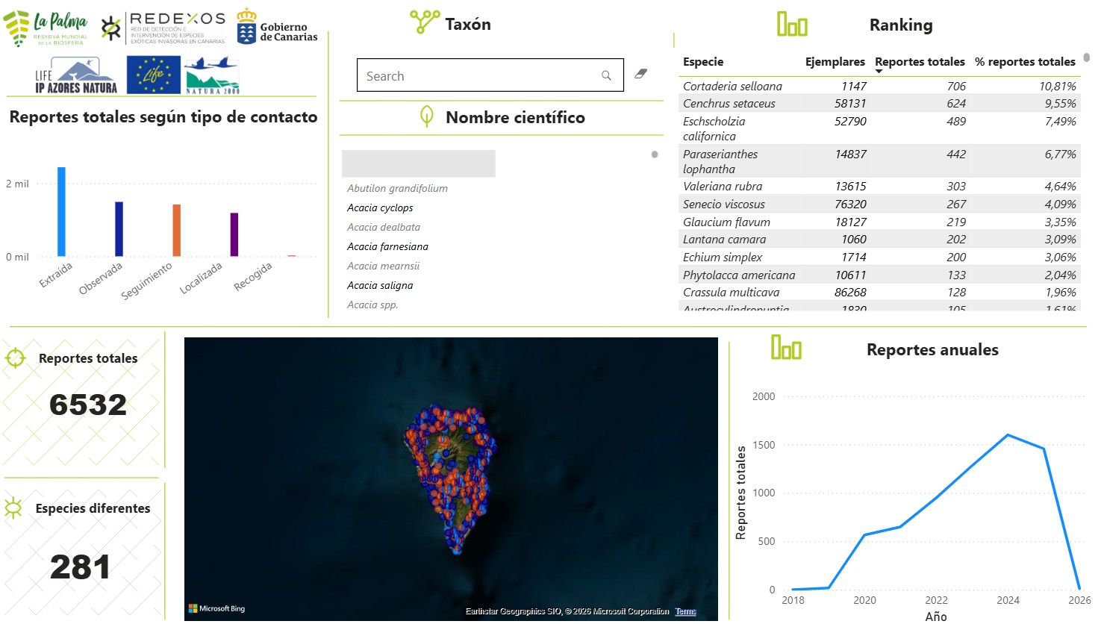The image size is (1101, 624).
Task: Select Acacia saligna in species list
Action: 380,286
